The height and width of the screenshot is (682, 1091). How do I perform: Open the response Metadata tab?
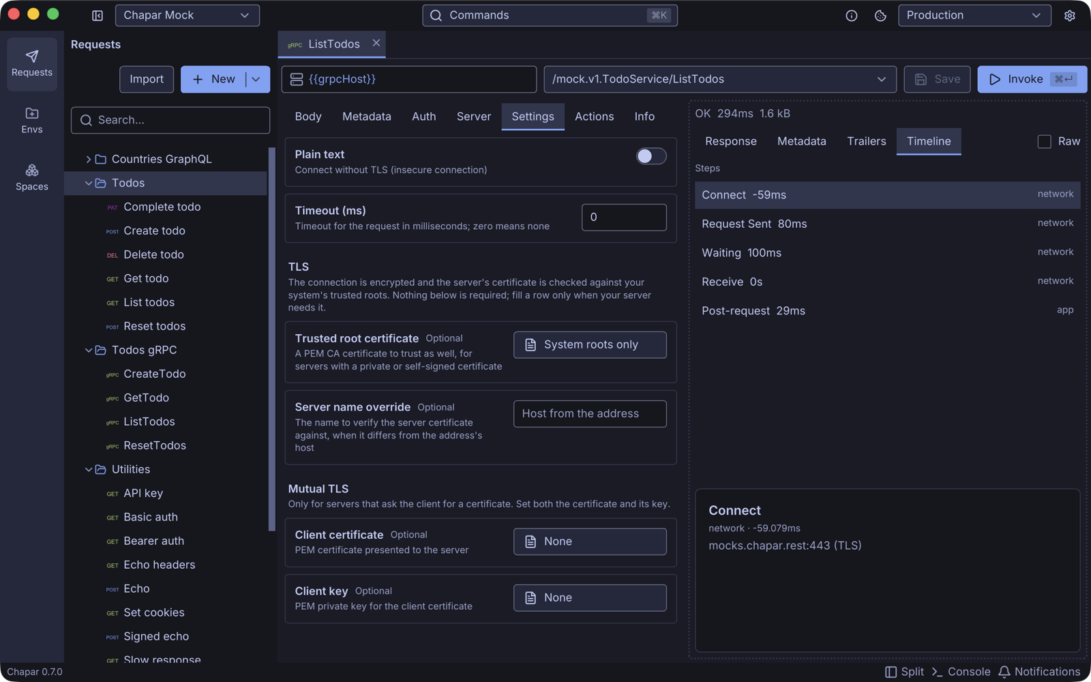[802, 141]
